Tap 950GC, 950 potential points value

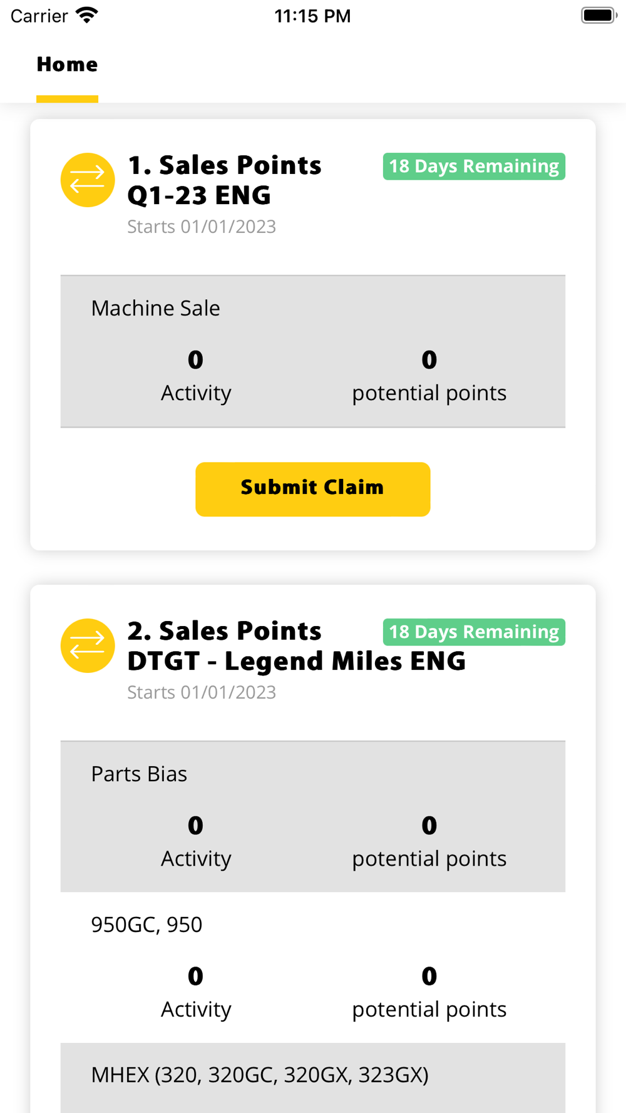pyautogui.click(x=429, y=977)
